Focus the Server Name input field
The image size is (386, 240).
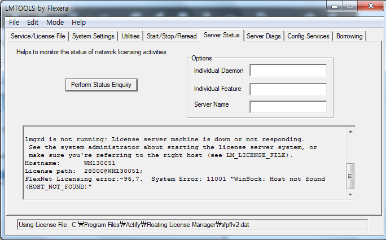288,107
